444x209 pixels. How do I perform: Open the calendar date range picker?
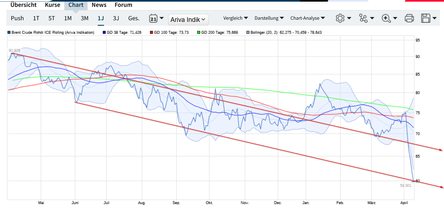[153, 18]
